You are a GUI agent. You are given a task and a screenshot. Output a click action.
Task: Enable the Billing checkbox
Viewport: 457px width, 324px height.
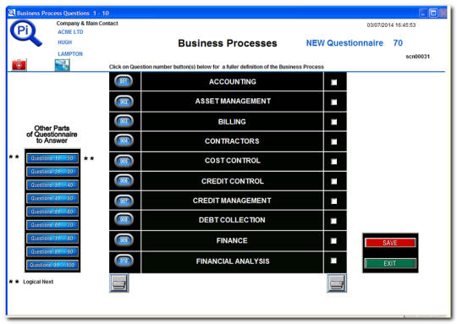coord(334,122)
